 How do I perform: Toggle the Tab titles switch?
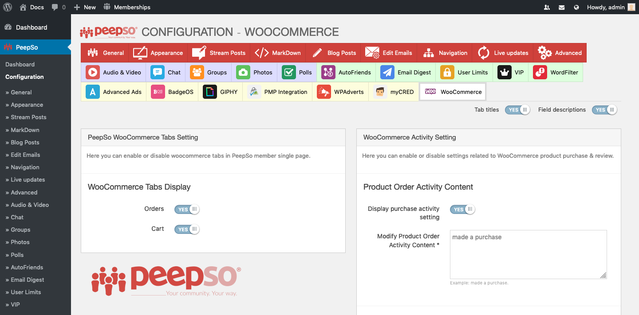point(517,110)
